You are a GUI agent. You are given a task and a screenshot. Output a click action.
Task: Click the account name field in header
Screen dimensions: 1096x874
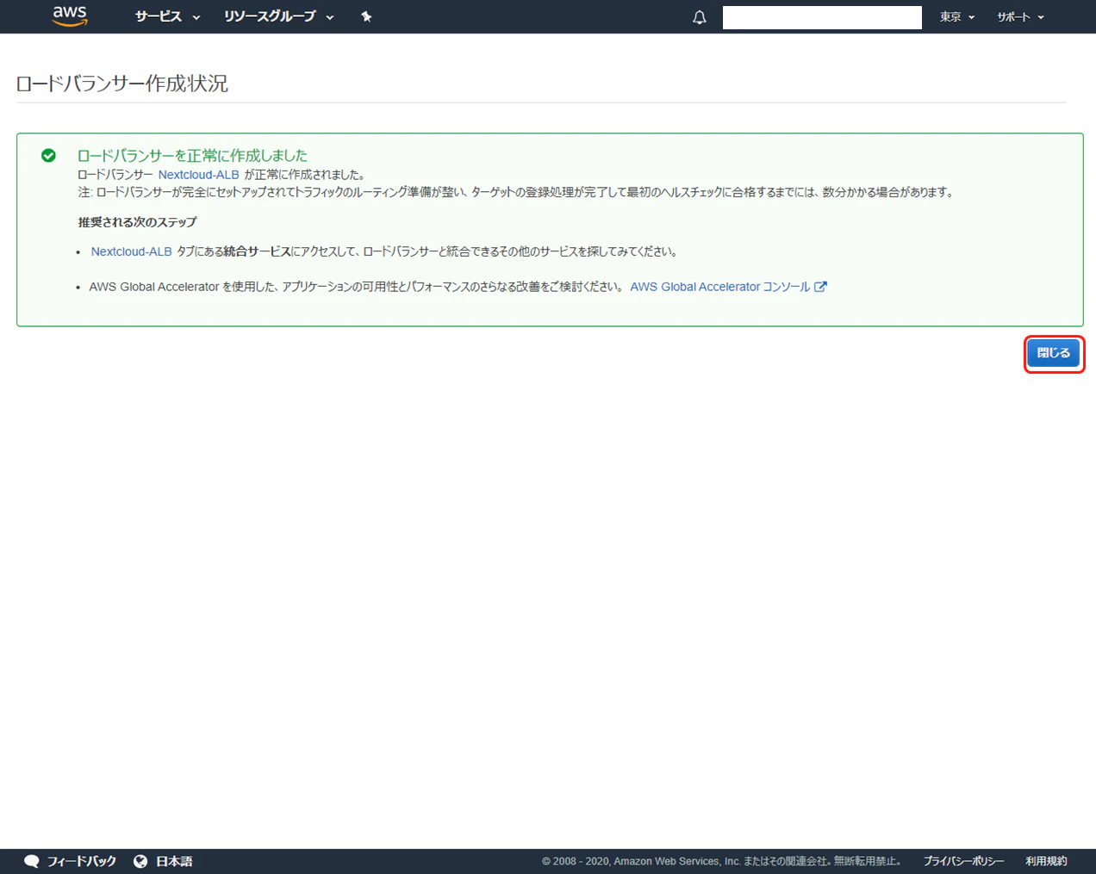click(x=822, y=17)
